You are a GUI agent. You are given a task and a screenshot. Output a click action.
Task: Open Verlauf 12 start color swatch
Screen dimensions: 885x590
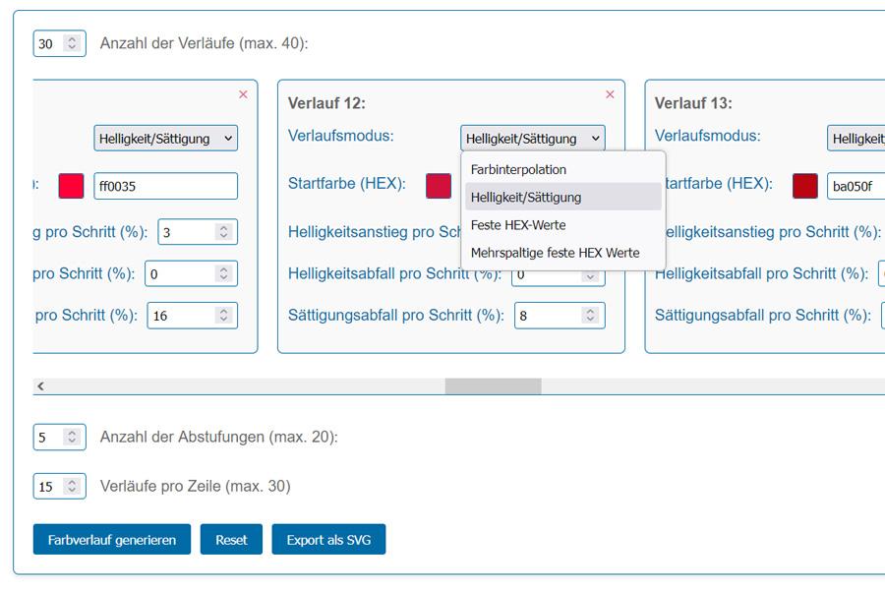click(x=439, y=186)
